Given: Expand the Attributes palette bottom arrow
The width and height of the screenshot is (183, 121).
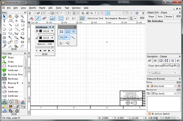Looking at the screenshot, I should coord(45,54).
